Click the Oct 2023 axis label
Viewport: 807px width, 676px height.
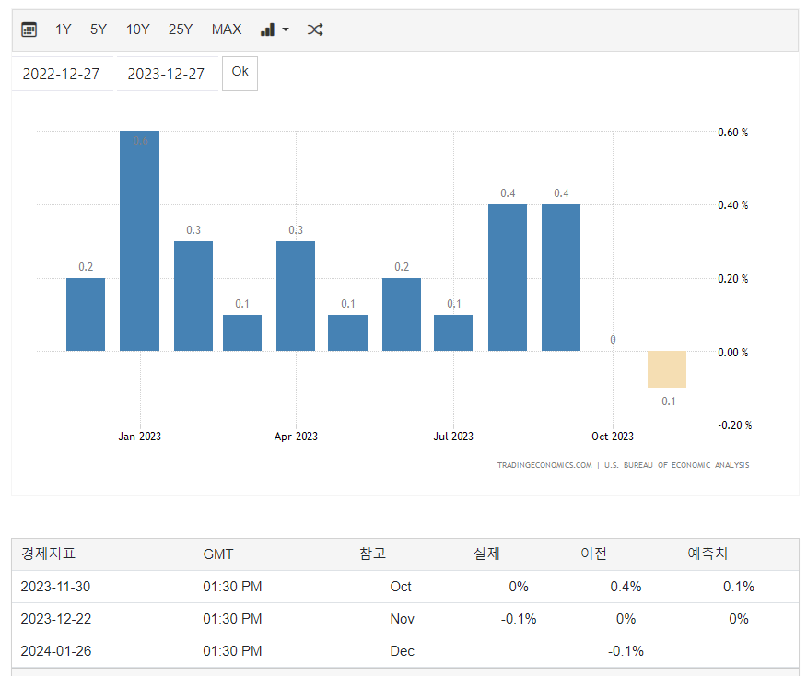tap(613, 437)
